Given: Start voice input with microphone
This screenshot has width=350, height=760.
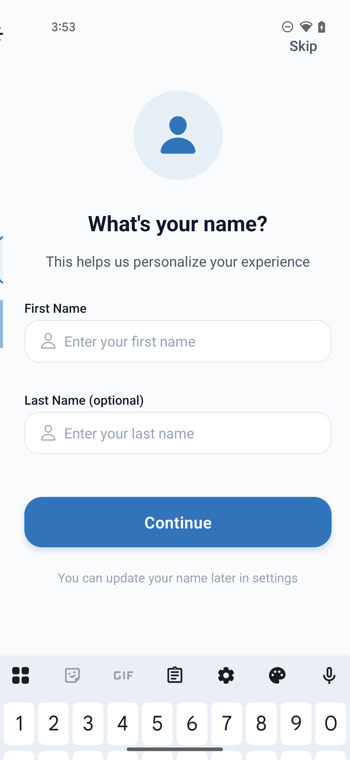Looking at the screenshot, I should [329, 676].
